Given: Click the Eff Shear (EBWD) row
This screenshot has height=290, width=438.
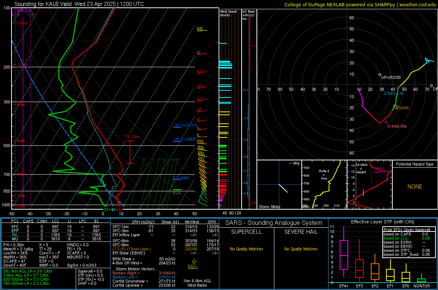Looking at the screenshot, I should click(x=166, y=253).
